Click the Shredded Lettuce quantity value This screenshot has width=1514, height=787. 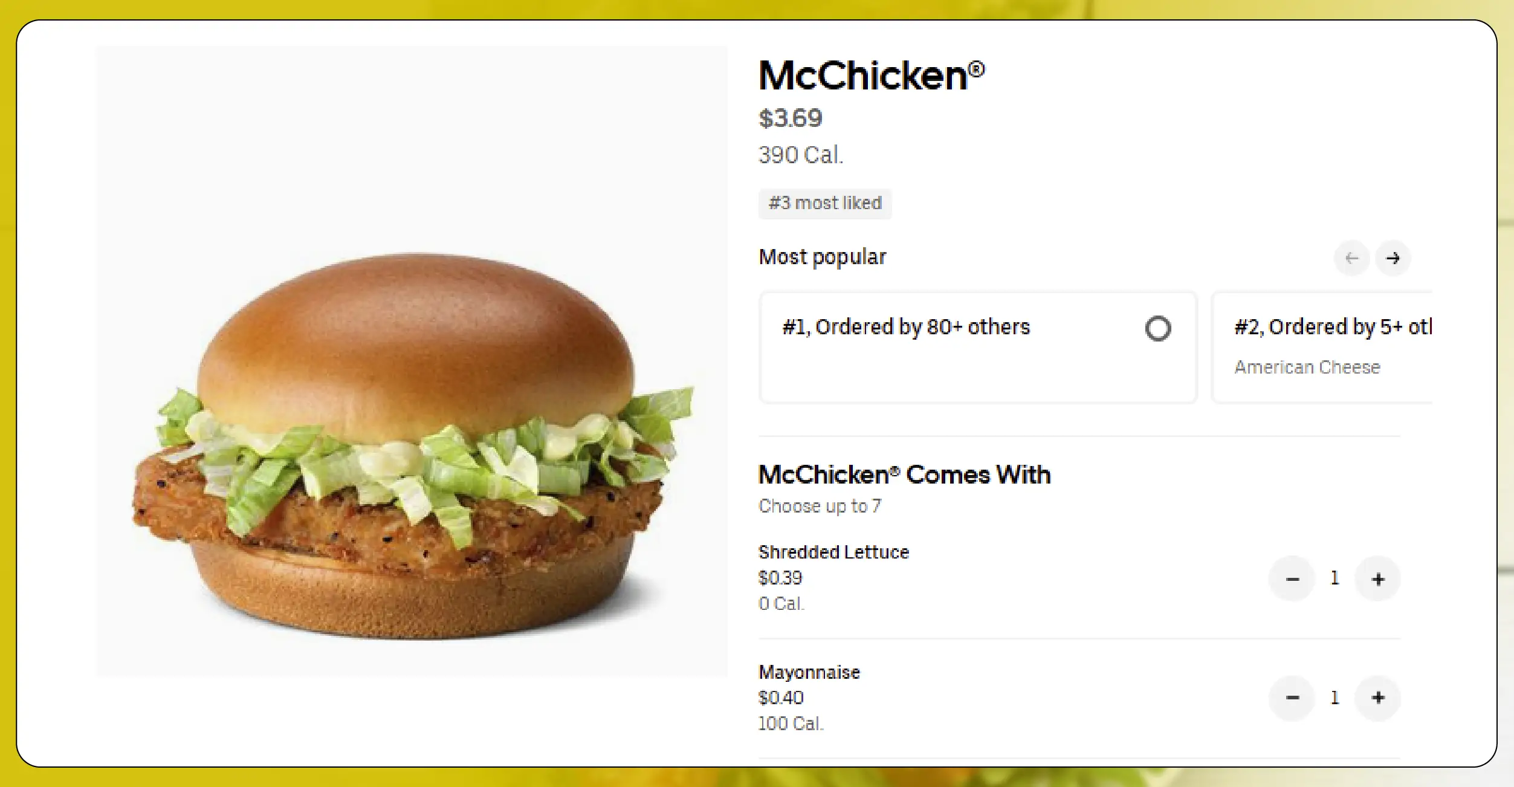[x=1335, y=578]
